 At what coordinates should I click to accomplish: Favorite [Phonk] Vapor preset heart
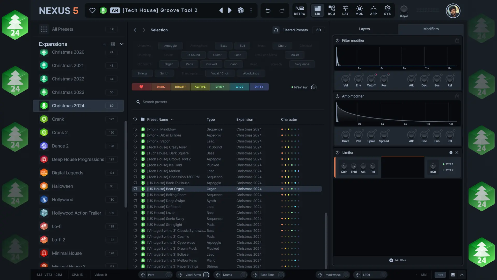(x=135, y=141)
